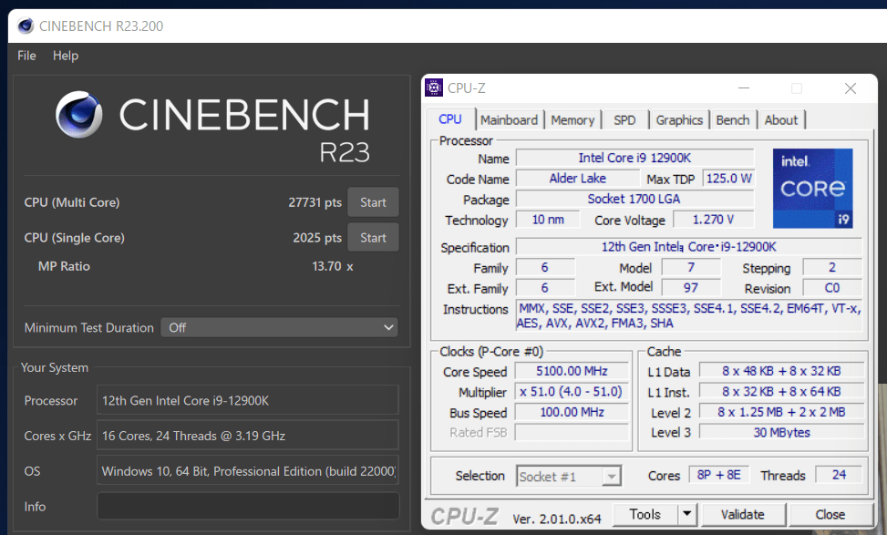Viewport: 887px width, 535px height.
Task: Click the Info input field in Cinebench
Action: click(248, 506)
